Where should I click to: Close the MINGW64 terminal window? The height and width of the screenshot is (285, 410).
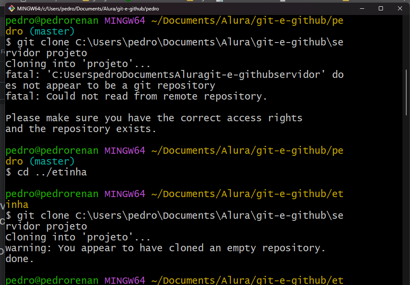400,9
